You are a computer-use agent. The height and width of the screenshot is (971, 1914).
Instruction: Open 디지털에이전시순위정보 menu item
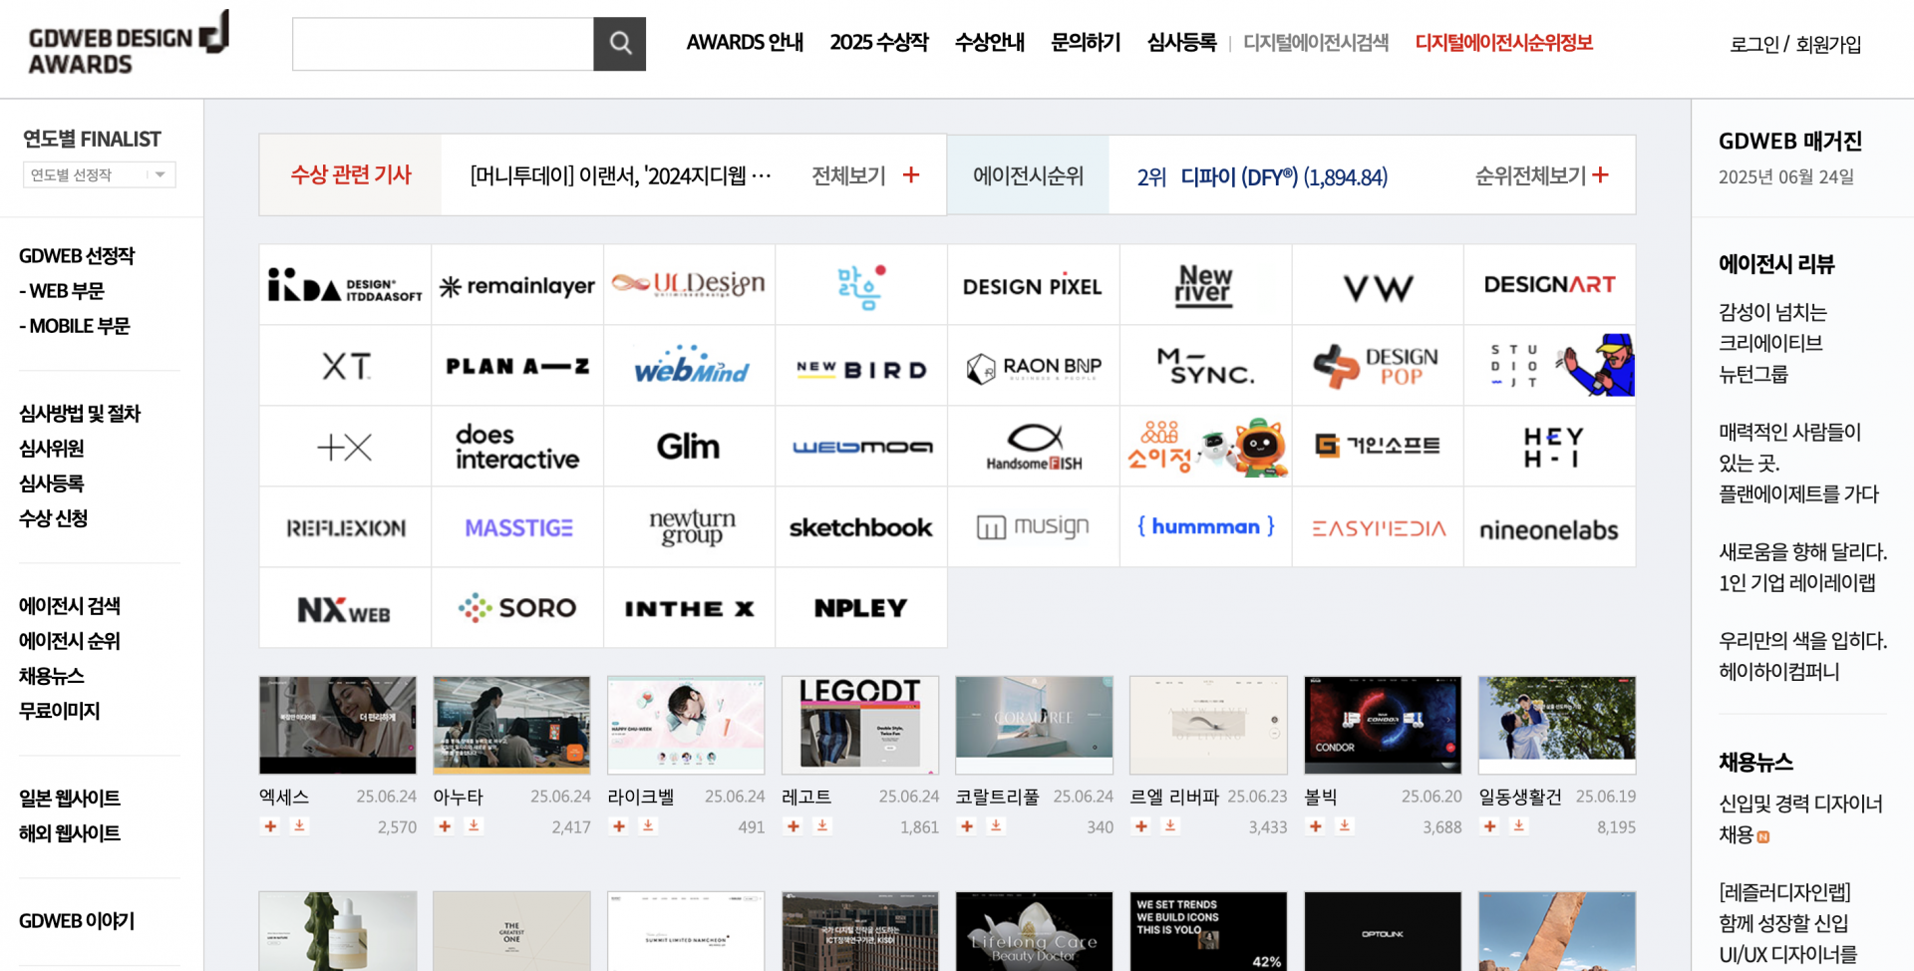click(1503, 43)
